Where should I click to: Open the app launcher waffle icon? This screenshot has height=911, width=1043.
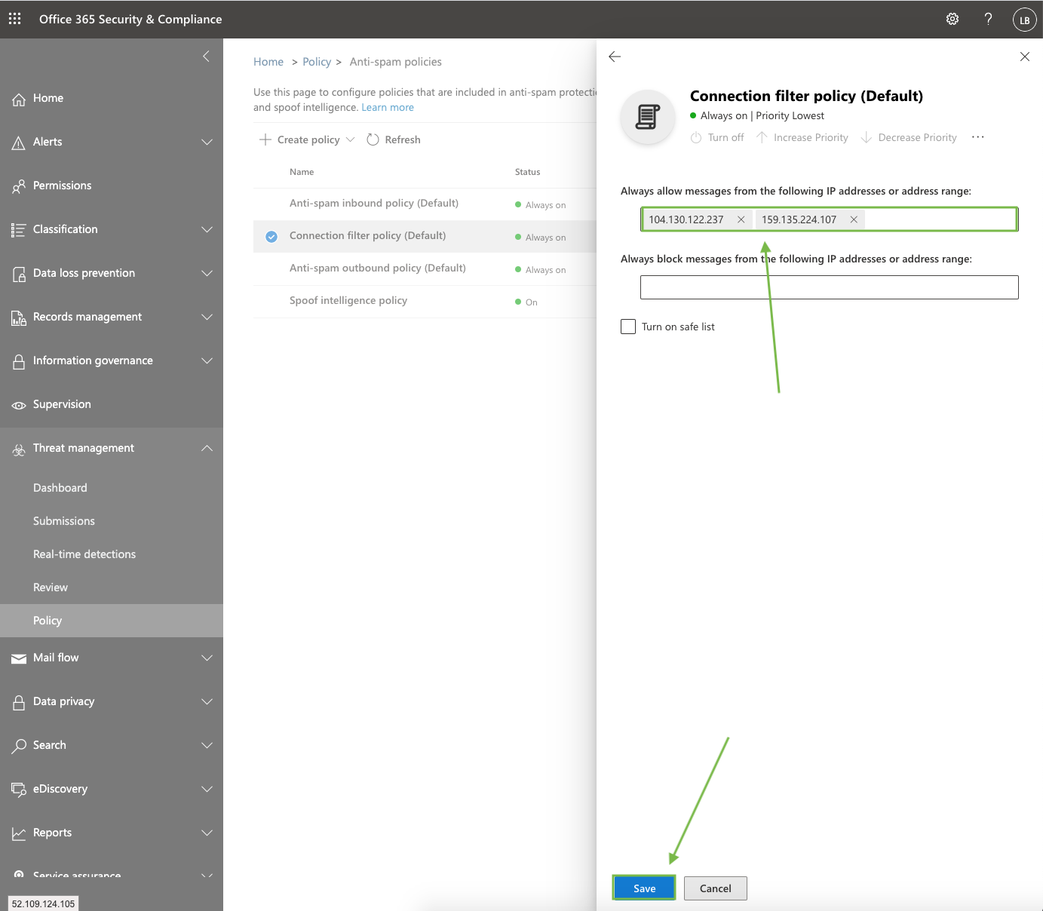[15, 19]
